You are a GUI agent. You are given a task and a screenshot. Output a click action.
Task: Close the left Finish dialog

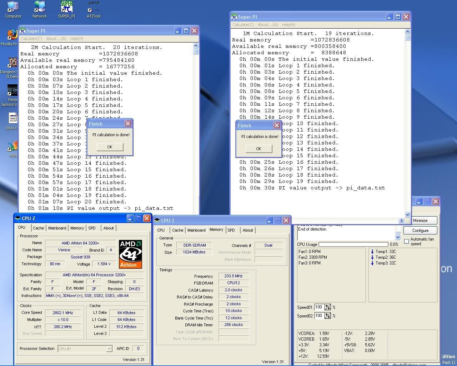128,124
